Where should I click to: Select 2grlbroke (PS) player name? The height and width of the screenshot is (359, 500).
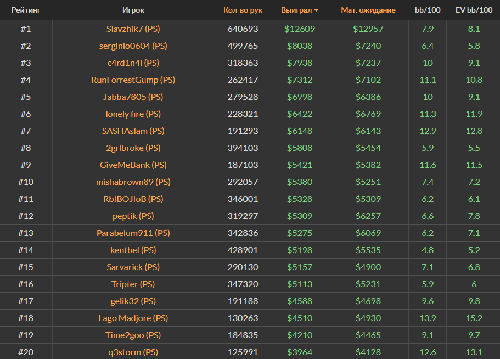133,148
